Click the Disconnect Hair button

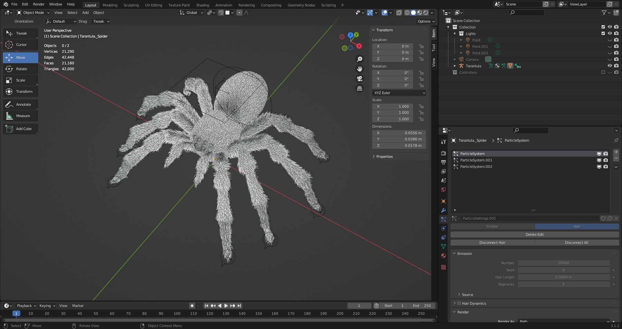pos(492,242)
